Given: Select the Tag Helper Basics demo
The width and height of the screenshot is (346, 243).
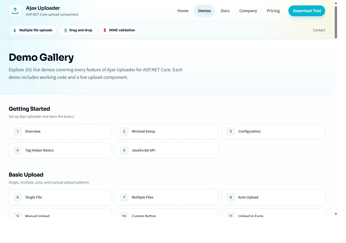Looking at the screenshot, I should (60, 150).
